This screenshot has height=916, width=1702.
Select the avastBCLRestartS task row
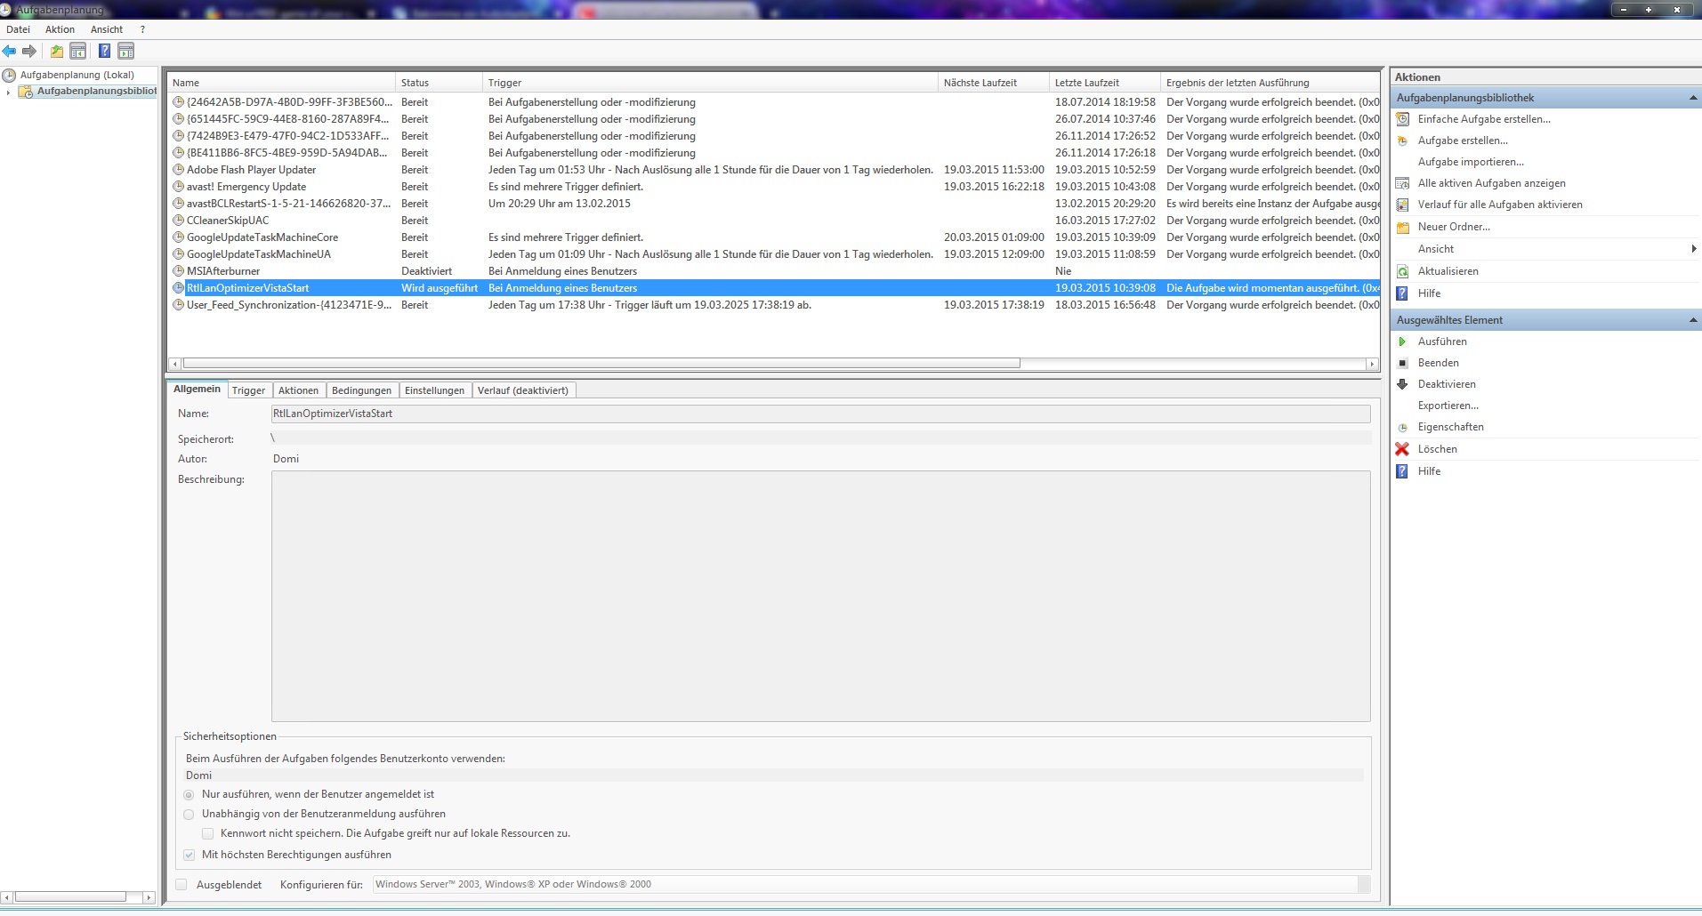774,204
